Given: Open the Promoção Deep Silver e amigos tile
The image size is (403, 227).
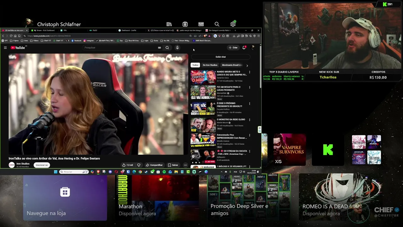Looking at the screenshot, I should [249, 197].
